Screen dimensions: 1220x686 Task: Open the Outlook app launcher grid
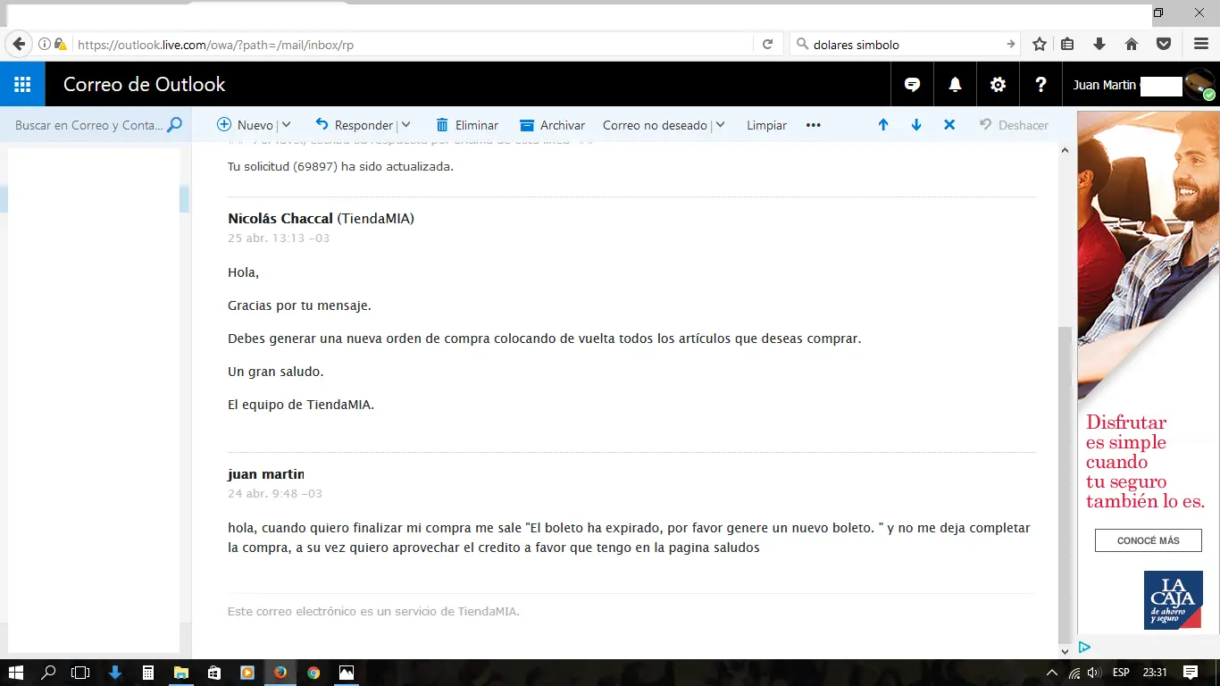(22, 85)
